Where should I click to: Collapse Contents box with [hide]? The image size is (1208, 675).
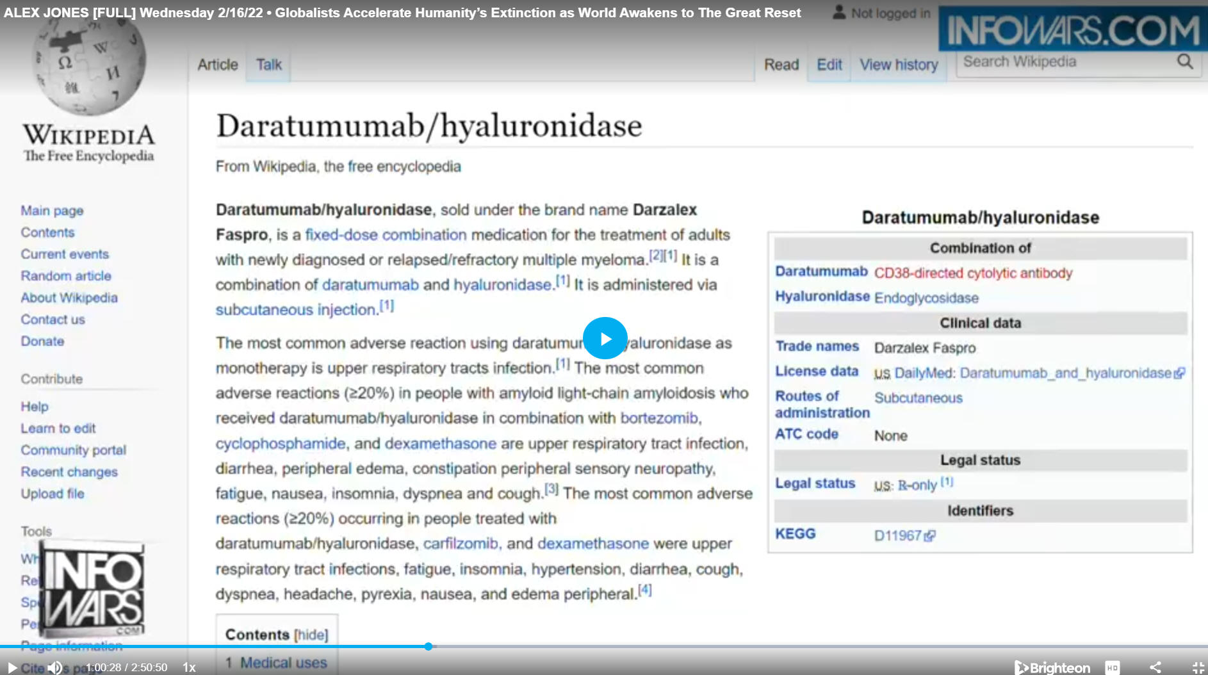(x=311, y=635)
